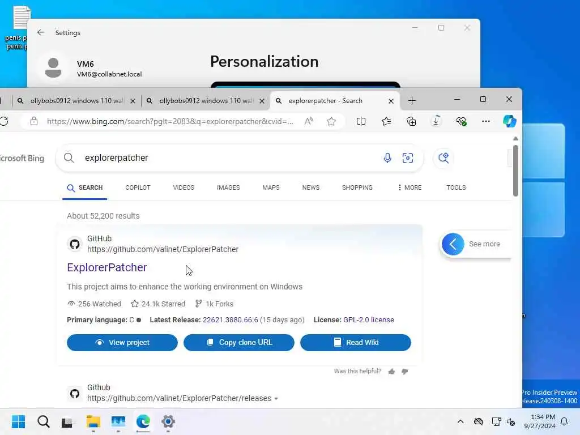Open the Copilot sidebar icon
Viewport: 580px width, 435px height.
tap(509, 121)
